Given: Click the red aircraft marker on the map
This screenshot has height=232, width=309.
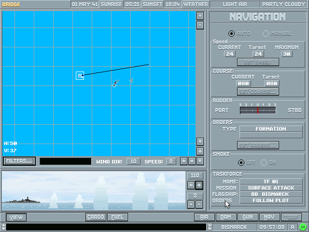Looking at the screenshot, I should (x=115, y=85).
